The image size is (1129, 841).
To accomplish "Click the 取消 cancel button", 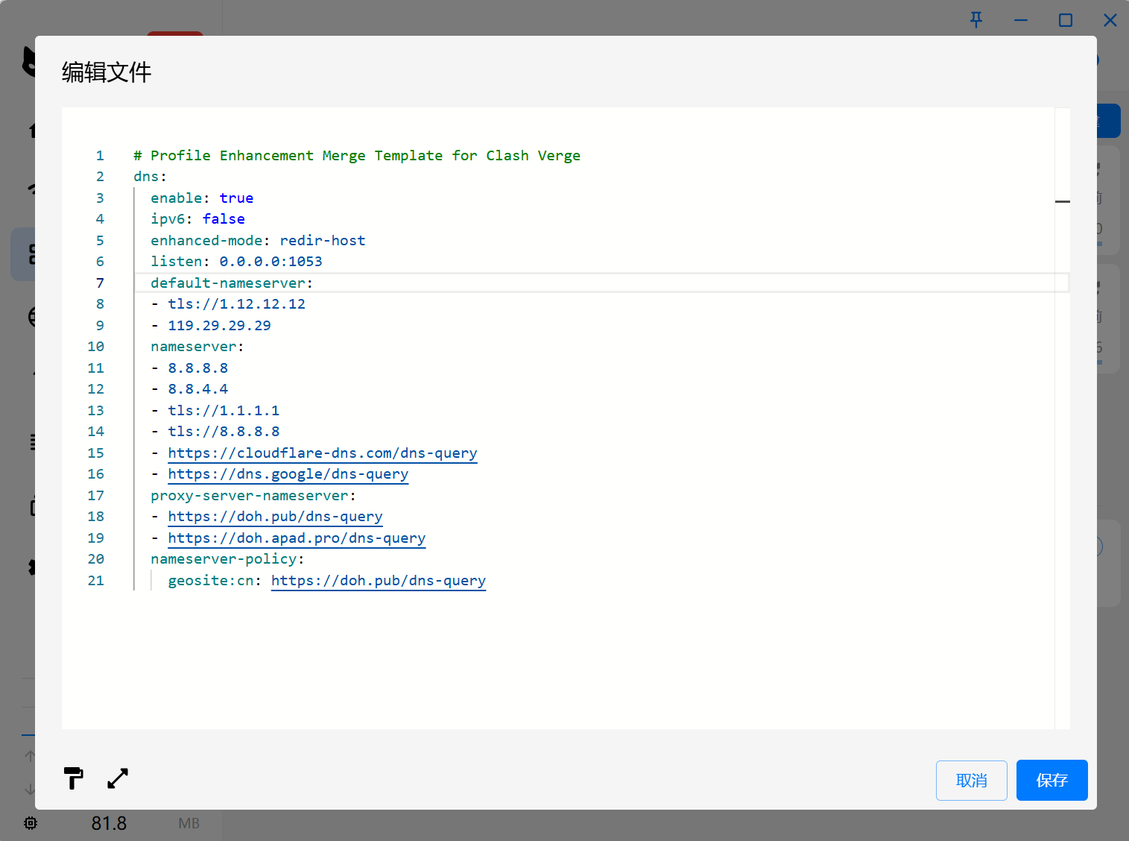I will (971, 781).
